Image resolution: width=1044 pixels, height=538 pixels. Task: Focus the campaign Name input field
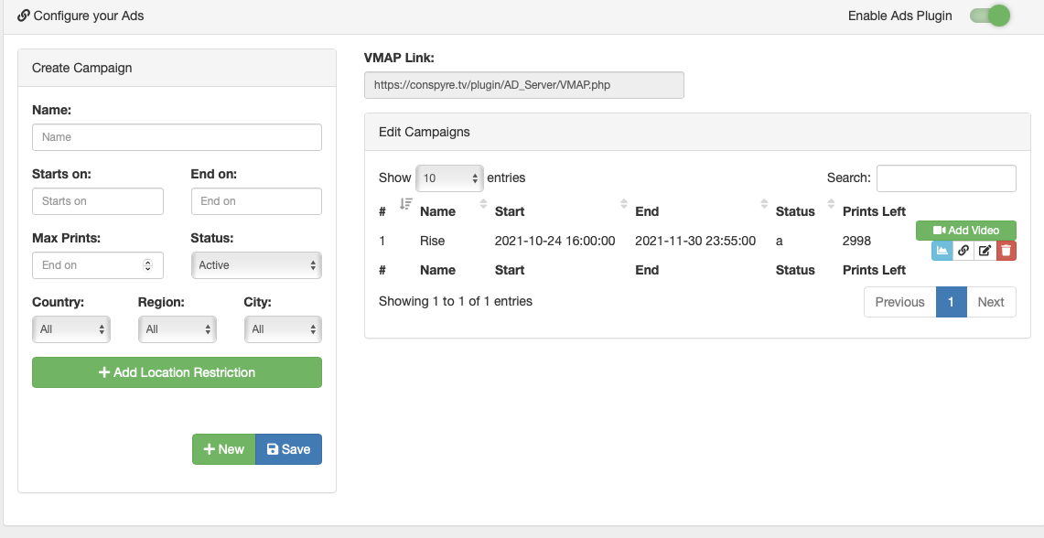178,137
